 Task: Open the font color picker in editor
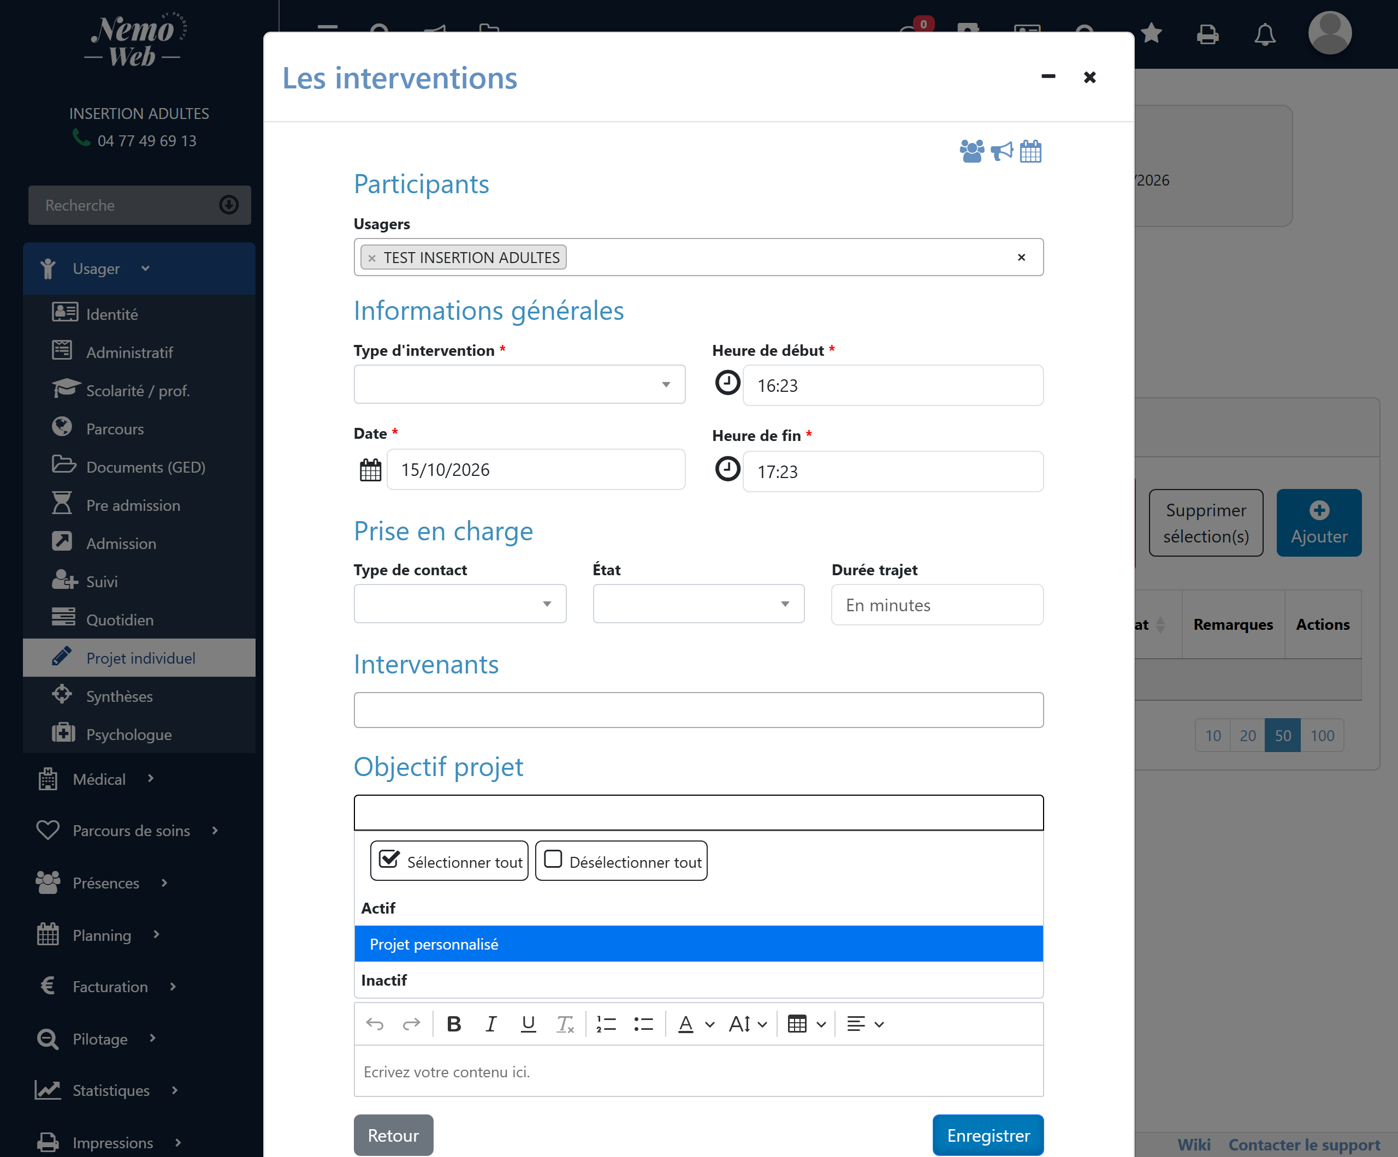pyautogui.click(x=696, y=1024)
